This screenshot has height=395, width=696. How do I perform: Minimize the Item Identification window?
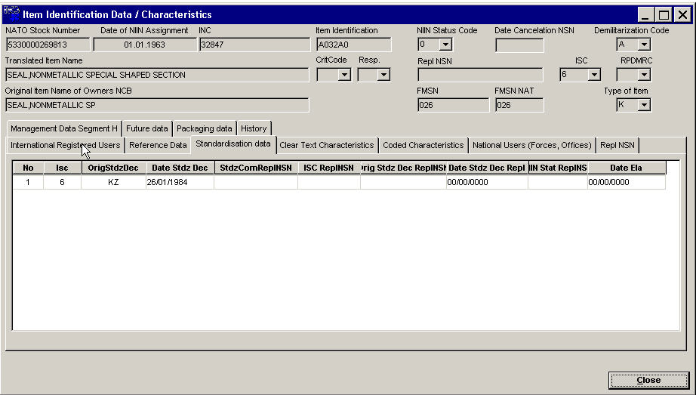[x=645, y=14]
